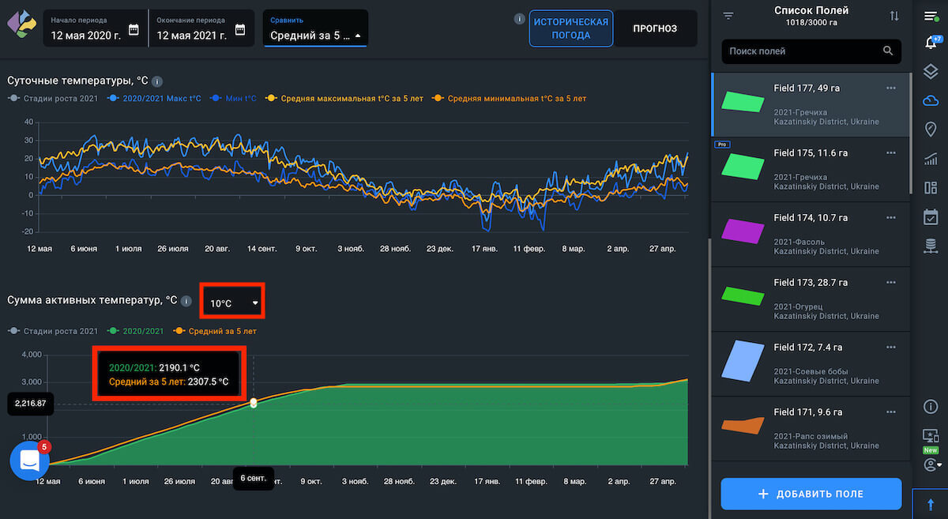Click the Поиск полей search field

[802, 51]
